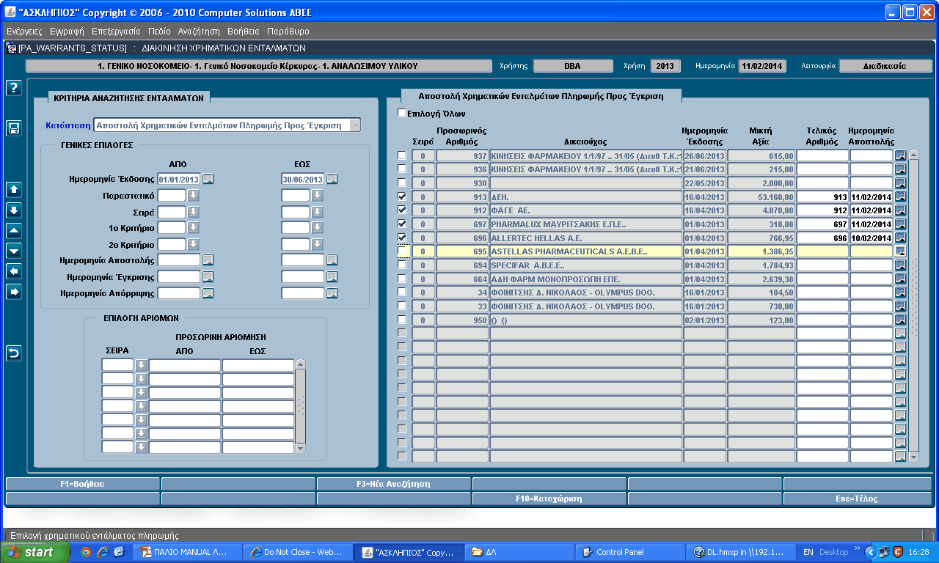Open the Βοήθεια menu
939x563 pixels.
[x=244, y=32]
